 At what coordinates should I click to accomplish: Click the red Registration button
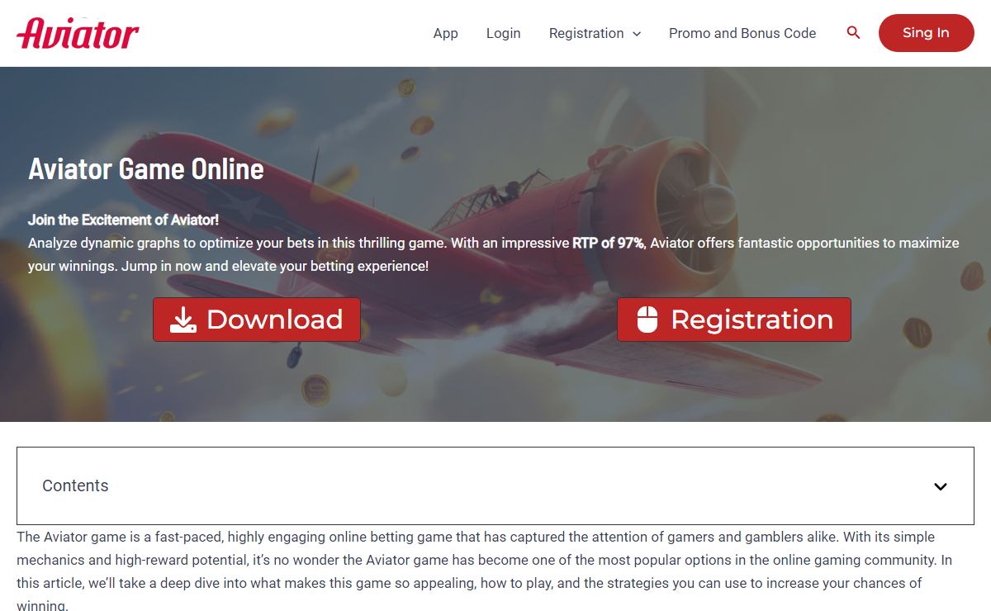pos(734,320)
